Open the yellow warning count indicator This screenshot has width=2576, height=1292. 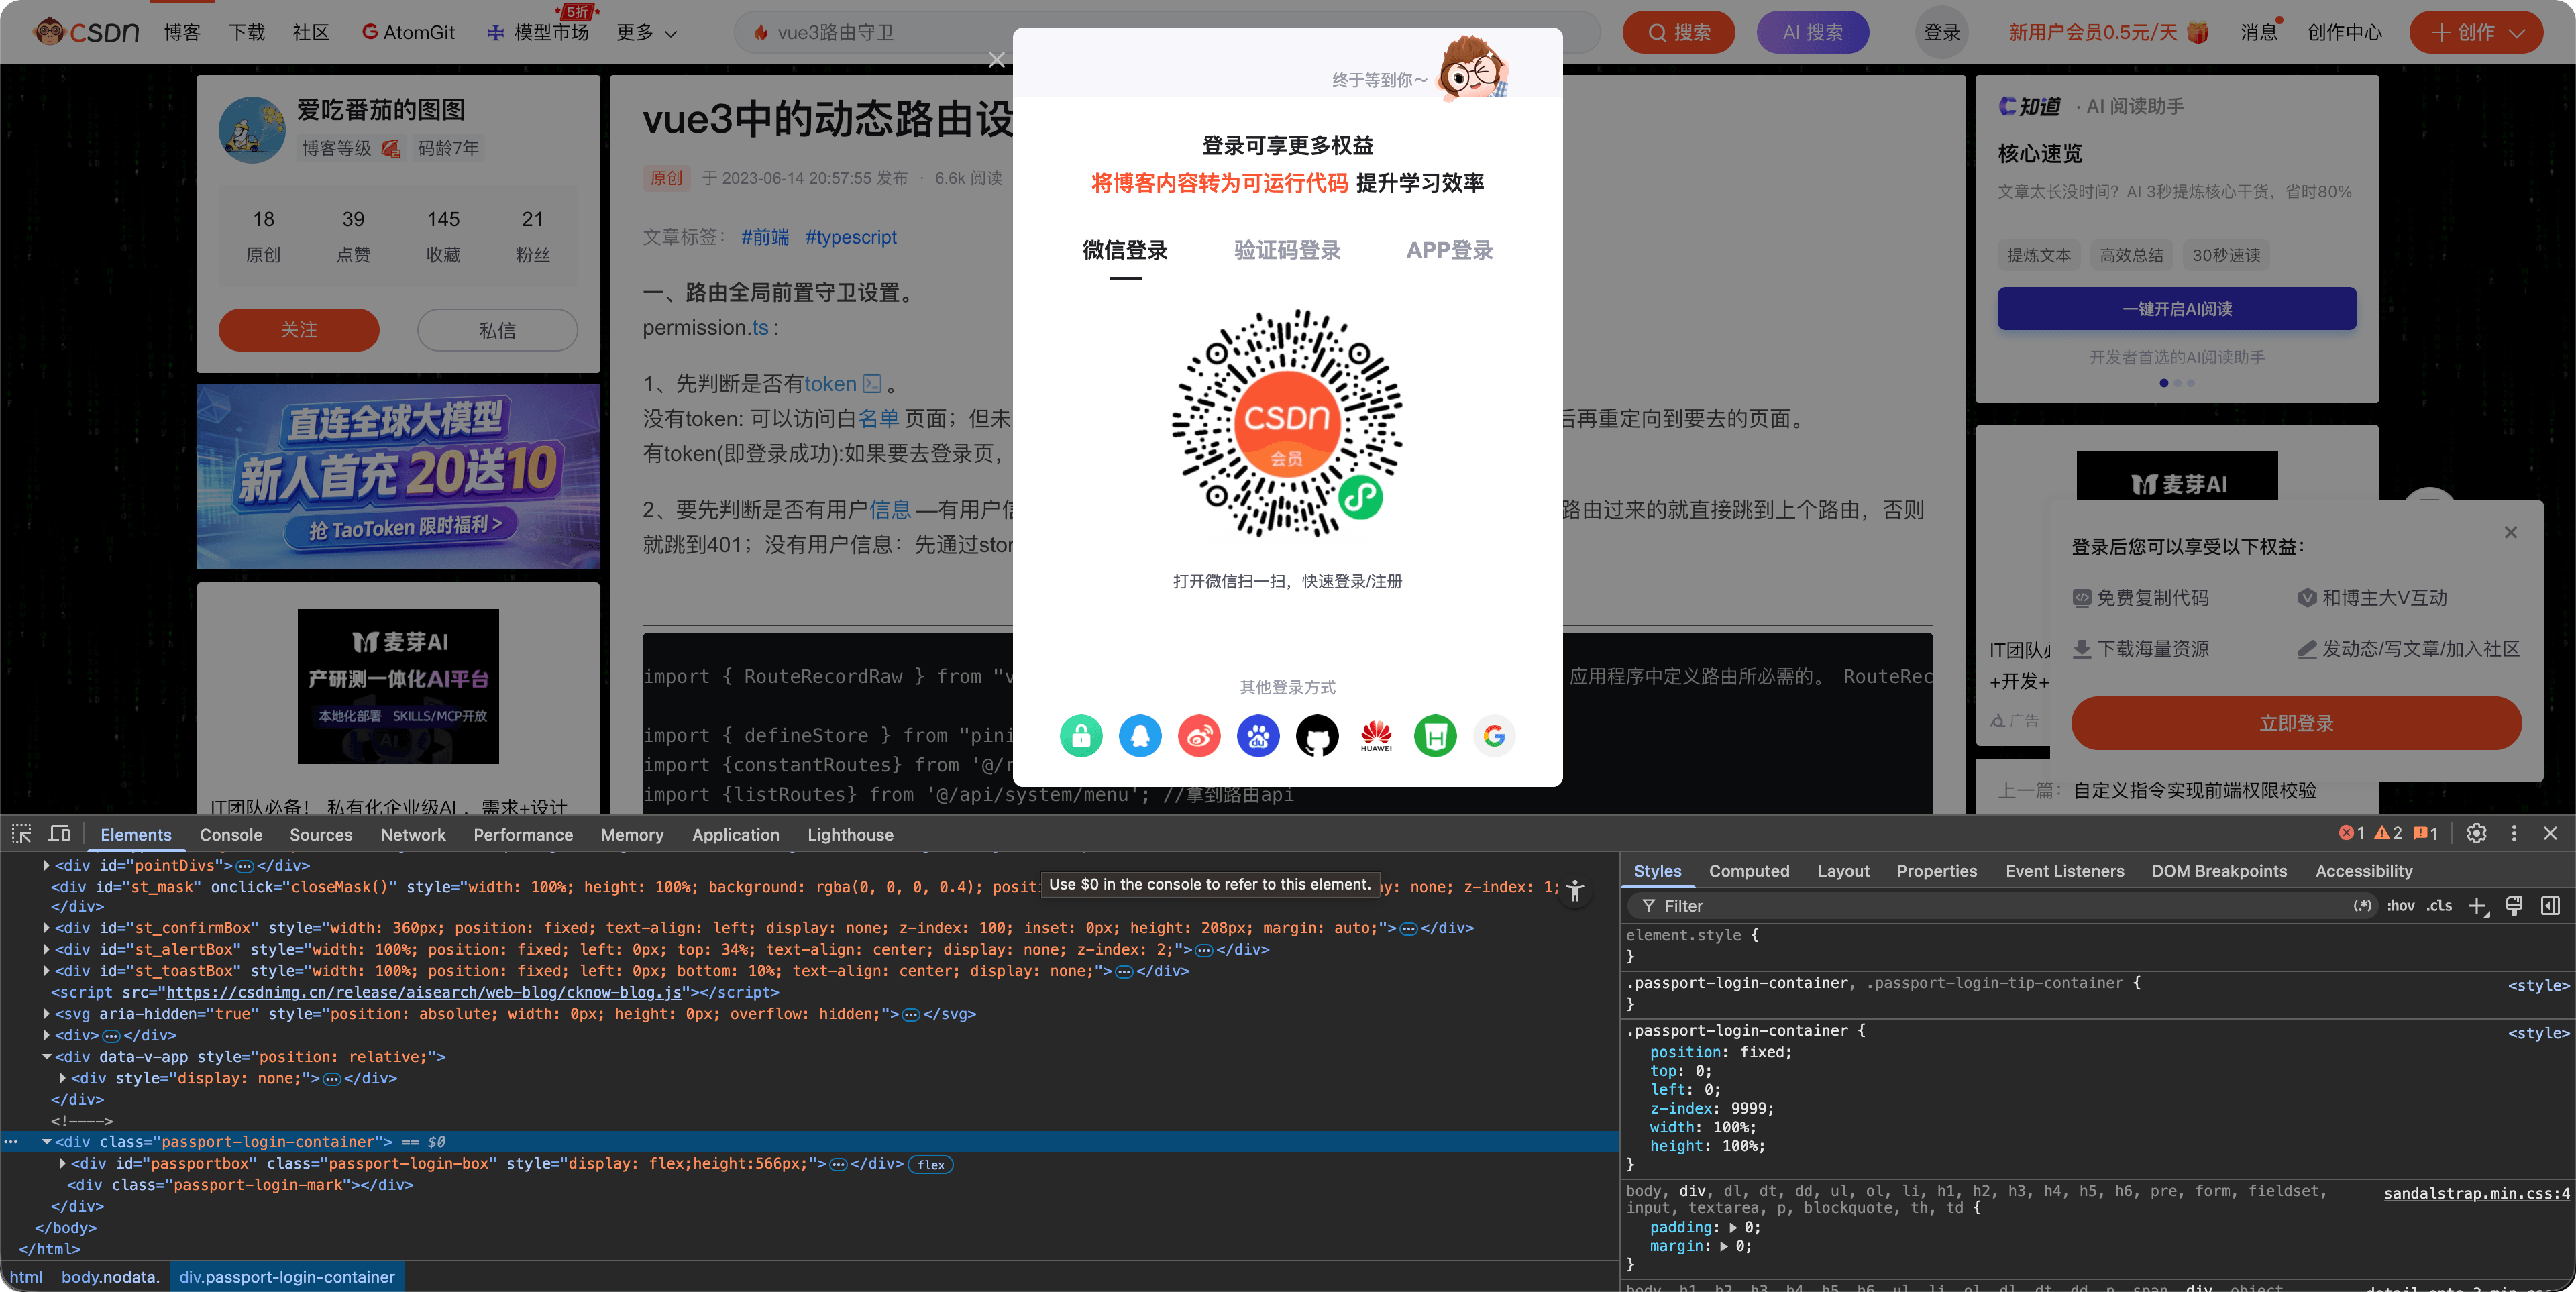2388,833
